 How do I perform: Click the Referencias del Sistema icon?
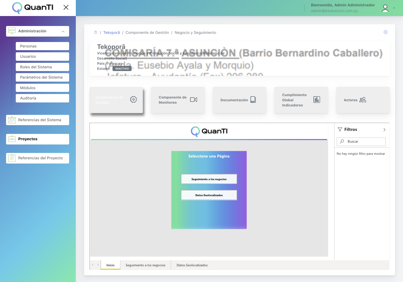pyautogui.click(x=12, y=120)
